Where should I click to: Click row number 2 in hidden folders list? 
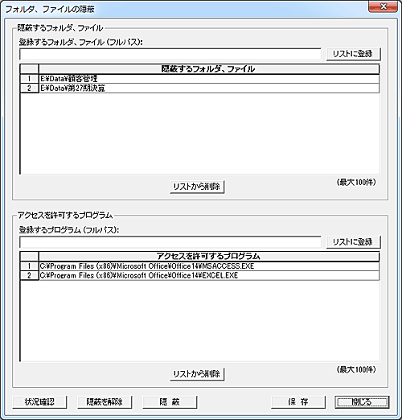tap(29, 89)
